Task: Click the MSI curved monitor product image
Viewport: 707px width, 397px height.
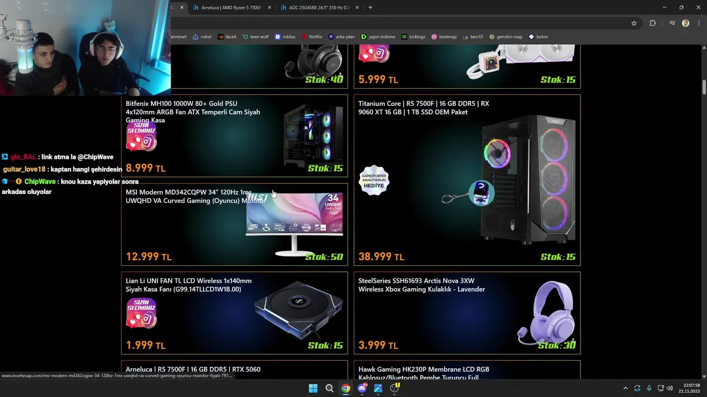Action: point(294,224)
